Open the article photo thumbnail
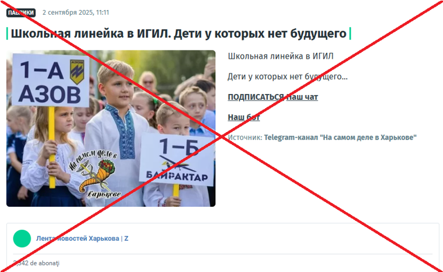 pos(111,129)
